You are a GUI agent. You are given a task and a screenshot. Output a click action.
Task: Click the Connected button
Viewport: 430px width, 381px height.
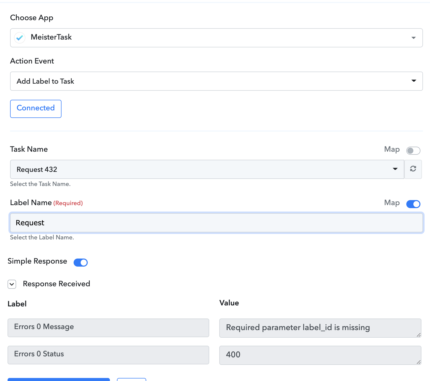[x=36, y=109]
